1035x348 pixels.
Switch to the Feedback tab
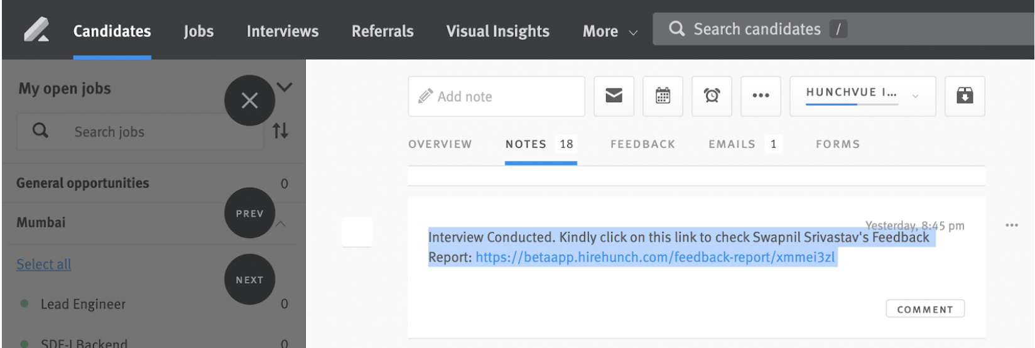point(642,144)
